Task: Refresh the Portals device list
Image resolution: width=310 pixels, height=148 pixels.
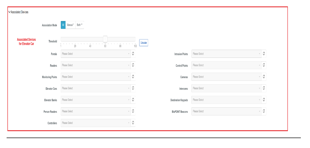Action: pyautogui.click(x=133, y=54)
